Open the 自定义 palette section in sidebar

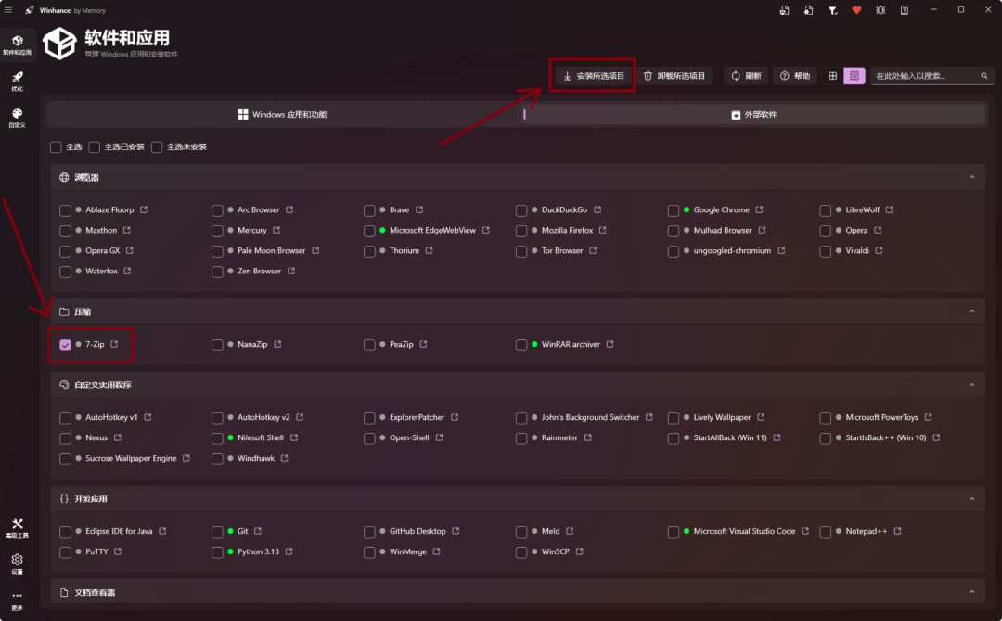click(x=18, y=118)
